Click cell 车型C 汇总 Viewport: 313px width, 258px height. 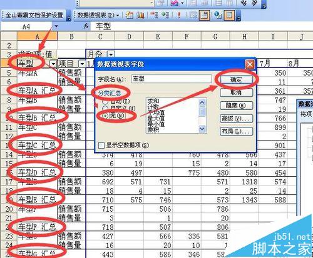[37, 146]
